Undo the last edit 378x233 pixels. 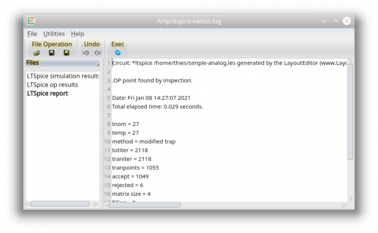[x=85, y=52]
